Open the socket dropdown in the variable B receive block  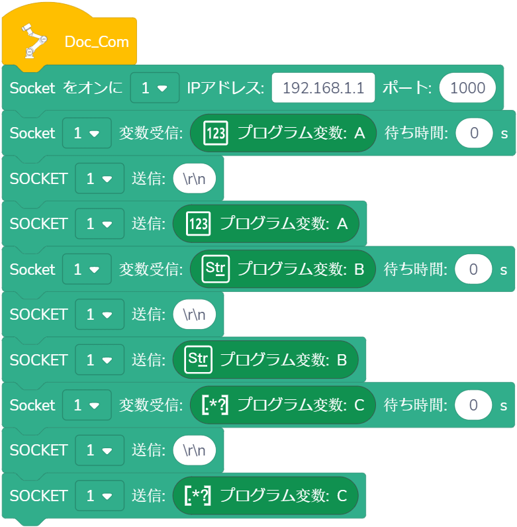[x=87, y=269]
